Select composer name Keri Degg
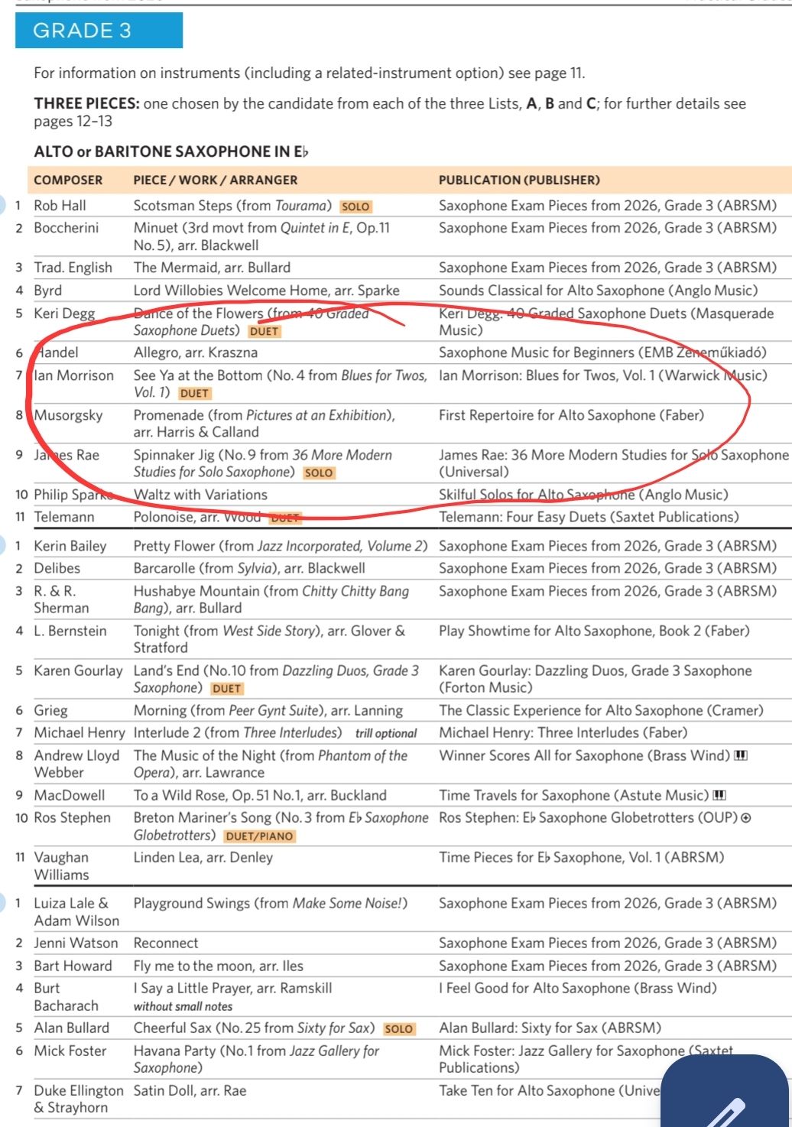The width and height of the screenshot is (792, 1127). coord(65,313)
